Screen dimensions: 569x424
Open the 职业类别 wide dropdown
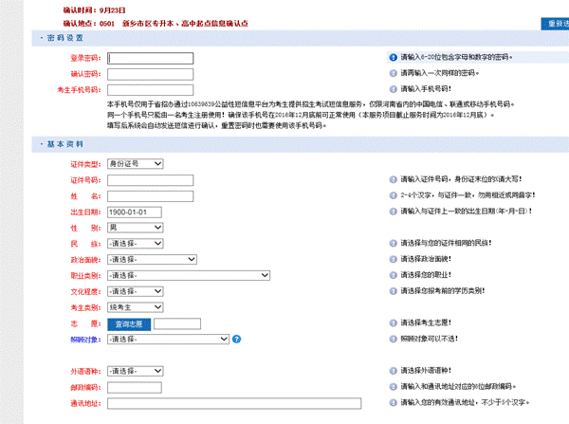[x=189, y=275]
